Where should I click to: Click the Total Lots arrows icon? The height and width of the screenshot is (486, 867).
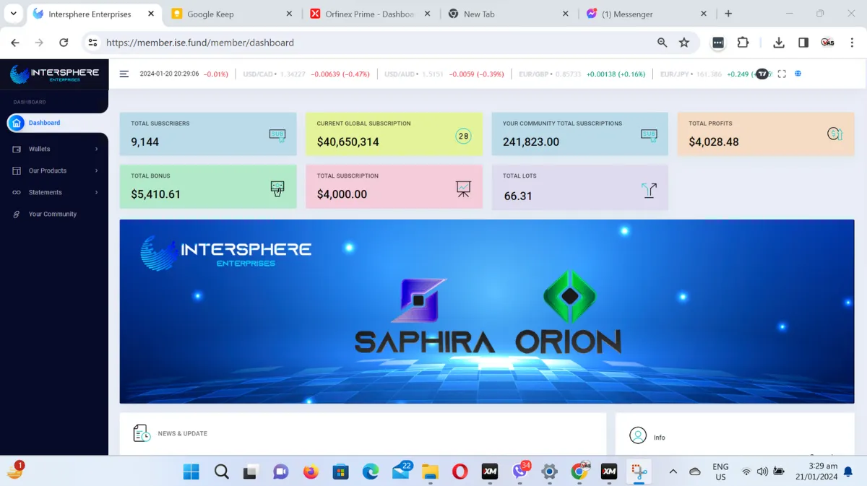(649, 190)
